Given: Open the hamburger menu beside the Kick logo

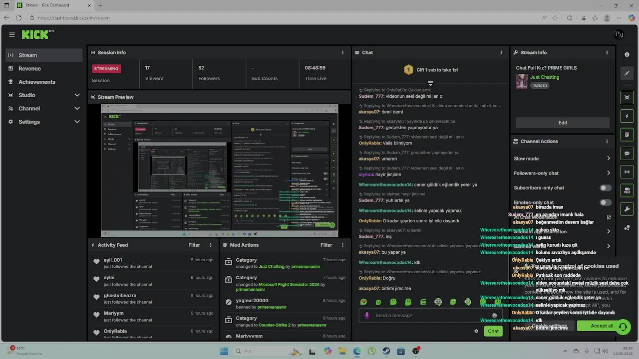Looking at the screenshot, I should pos(12,34).
